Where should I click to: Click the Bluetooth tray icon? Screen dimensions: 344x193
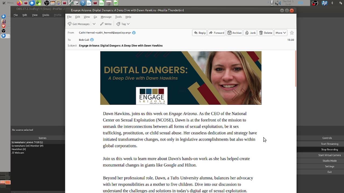pyautogui.click(x=332, y=3)
